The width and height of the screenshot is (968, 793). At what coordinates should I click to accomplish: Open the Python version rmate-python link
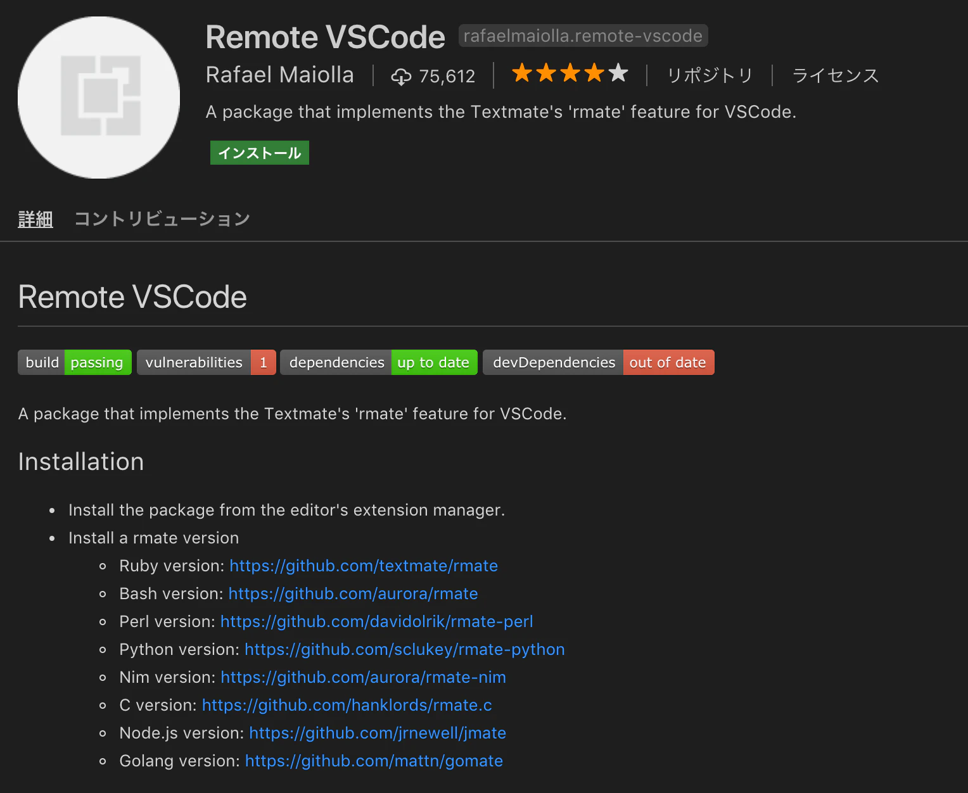[x=404, y=649]
